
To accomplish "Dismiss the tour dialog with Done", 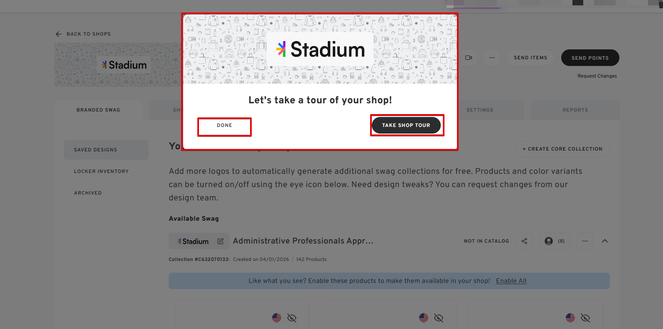I will (224, 125).
